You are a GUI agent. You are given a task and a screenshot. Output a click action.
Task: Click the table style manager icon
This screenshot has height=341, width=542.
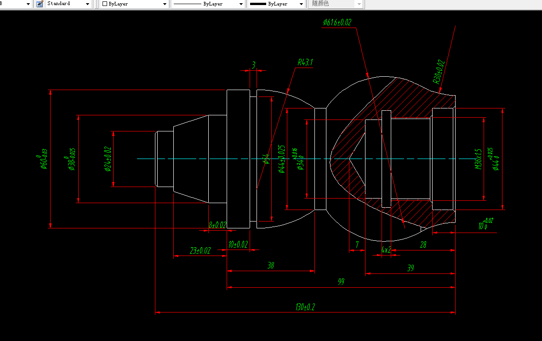coord(40,4)
